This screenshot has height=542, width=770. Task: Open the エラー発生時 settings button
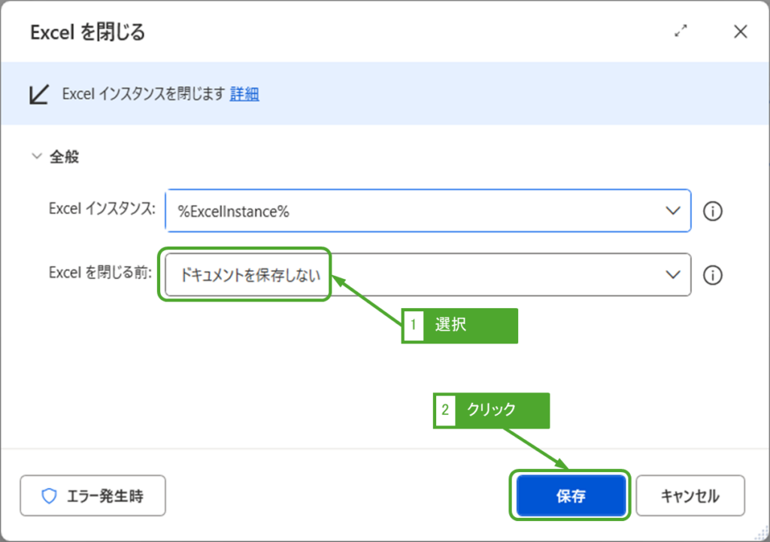click(x=92, y=496)
